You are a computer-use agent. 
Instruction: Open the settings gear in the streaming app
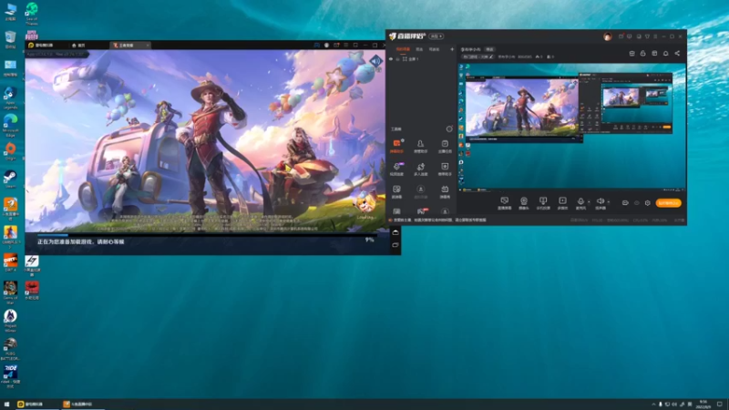click(x=647, y=202)
